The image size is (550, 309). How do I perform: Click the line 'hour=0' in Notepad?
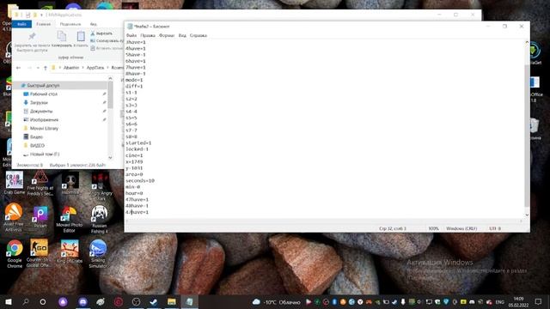point(134,193)
